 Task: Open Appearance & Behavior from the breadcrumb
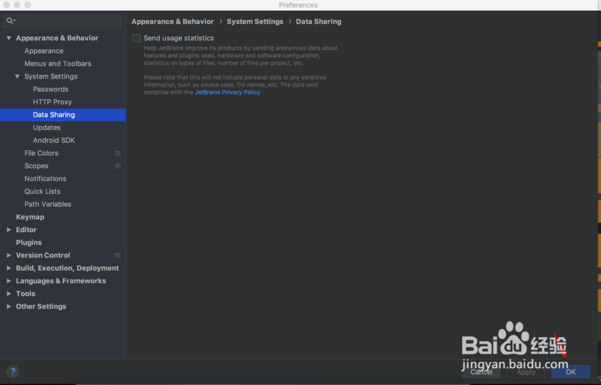(173, 21)
